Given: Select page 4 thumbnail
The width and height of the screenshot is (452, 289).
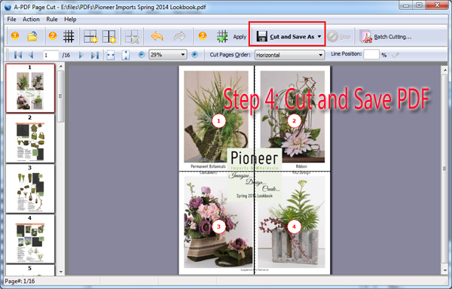Looking at the screenshot, I should pyautogui.click(x=30, y=239).
